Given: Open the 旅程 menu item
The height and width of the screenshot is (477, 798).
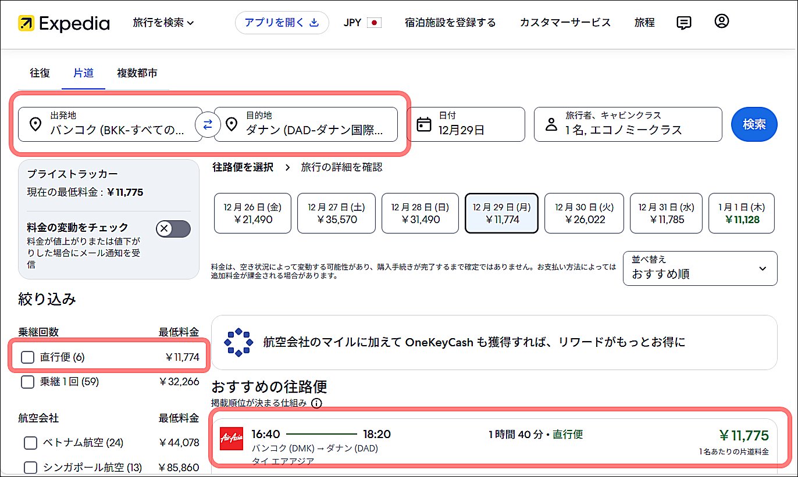Looking at the screenshot, I should click(x=644, y=22).
